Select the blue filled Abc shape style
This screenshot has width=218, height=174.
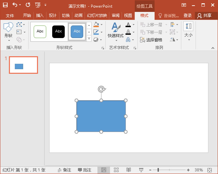coord(77,31)
